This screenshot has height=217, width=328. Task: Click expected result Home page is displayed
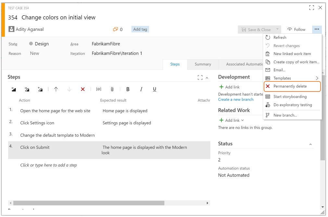[125, 111]
